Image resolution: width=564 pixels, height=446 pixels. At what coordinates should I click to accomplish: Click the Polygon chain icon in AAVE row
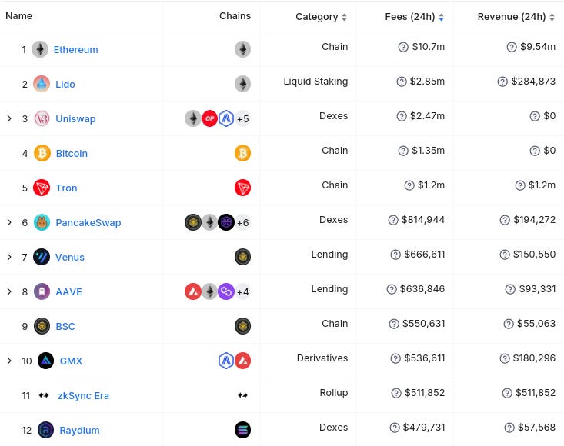(226, 291)
